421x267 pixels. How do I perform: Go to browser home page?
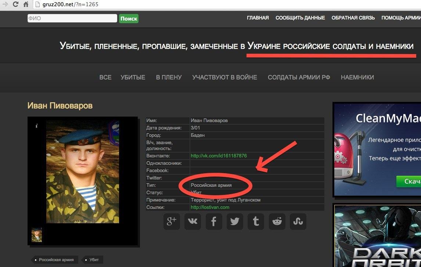coord(26,4)
